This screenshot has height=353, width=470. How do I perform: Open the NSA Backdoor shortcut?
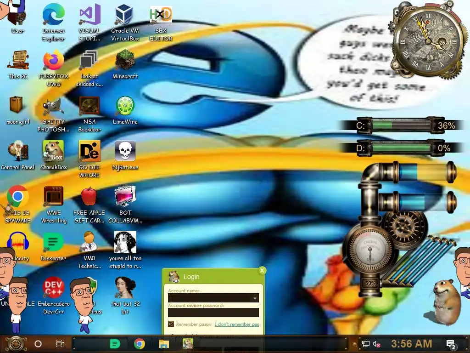coord(90,114)
